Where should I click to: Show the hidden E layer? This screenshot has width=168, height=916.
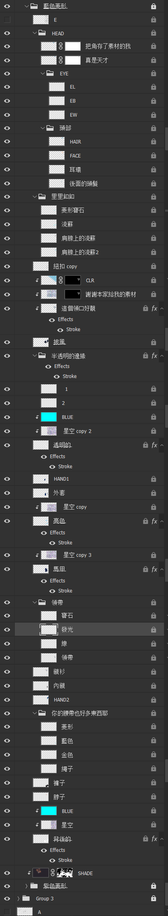[x=7, y=20]
